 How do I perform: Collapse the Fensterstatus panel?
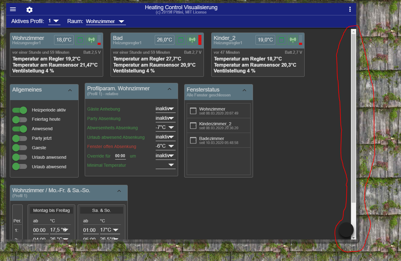[x=244, y=90]
